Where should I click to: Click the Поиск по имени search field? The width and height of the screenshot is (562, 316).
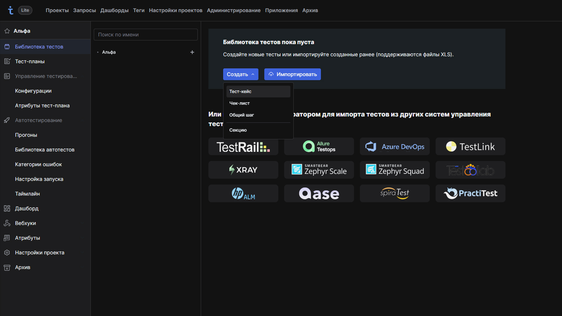coord(146,35)
